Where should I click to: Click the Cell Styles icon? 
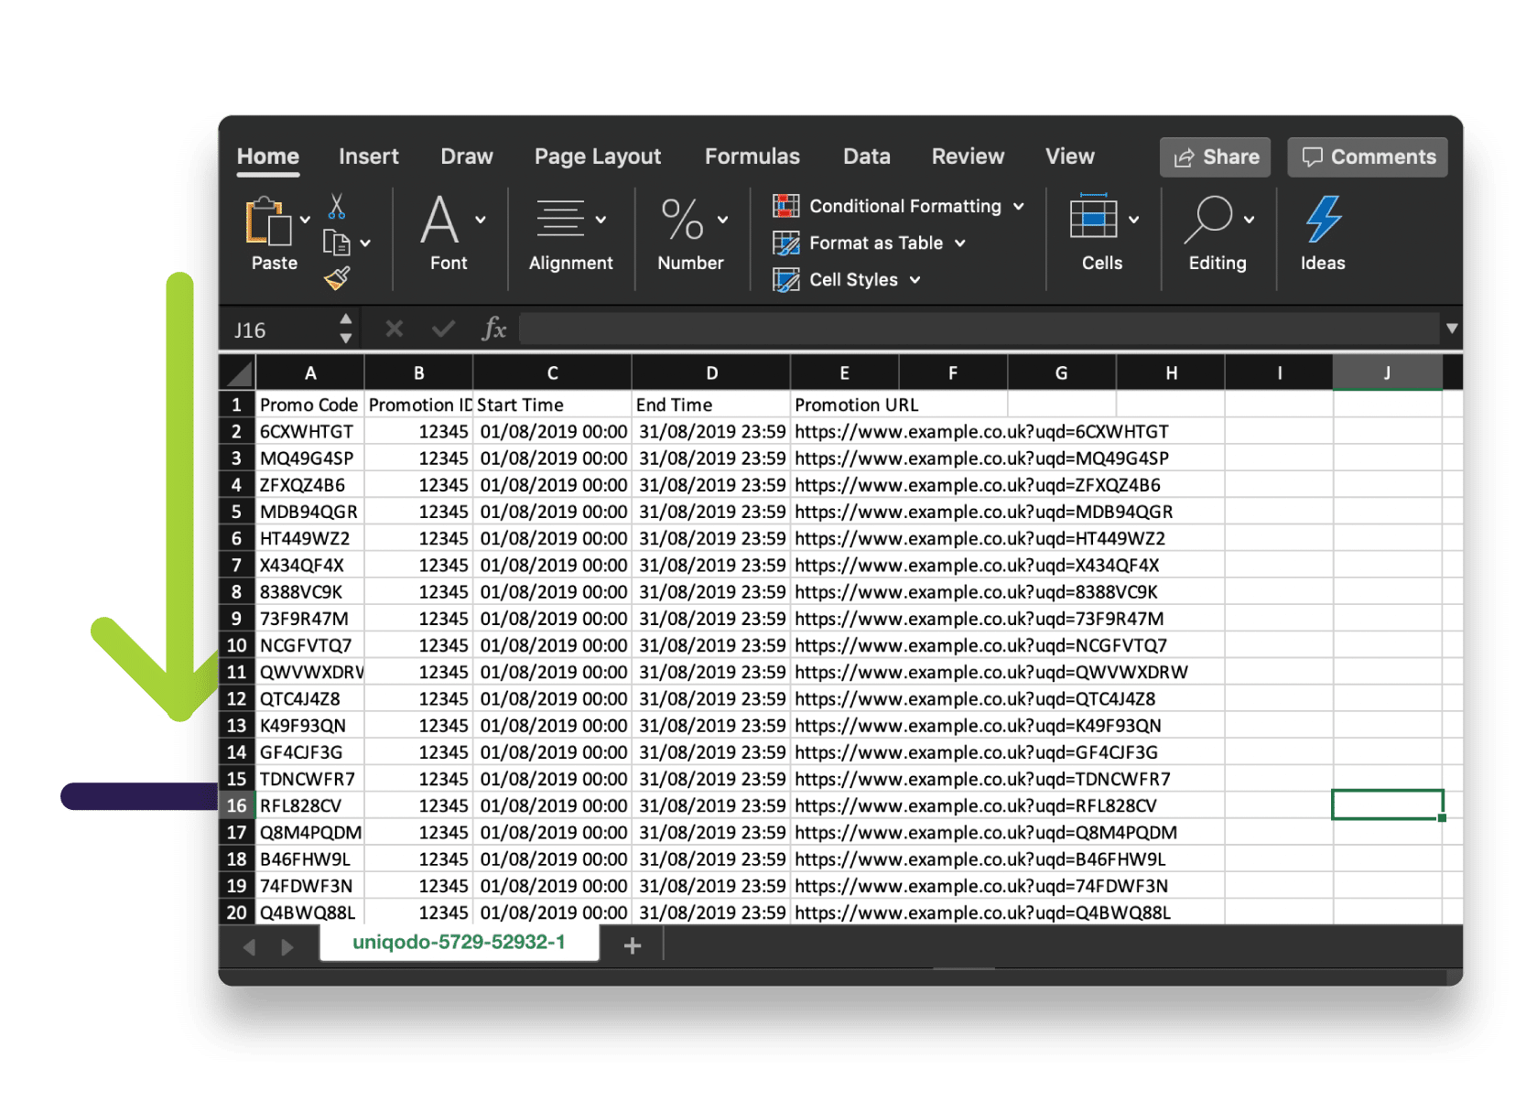click(785, 280)
